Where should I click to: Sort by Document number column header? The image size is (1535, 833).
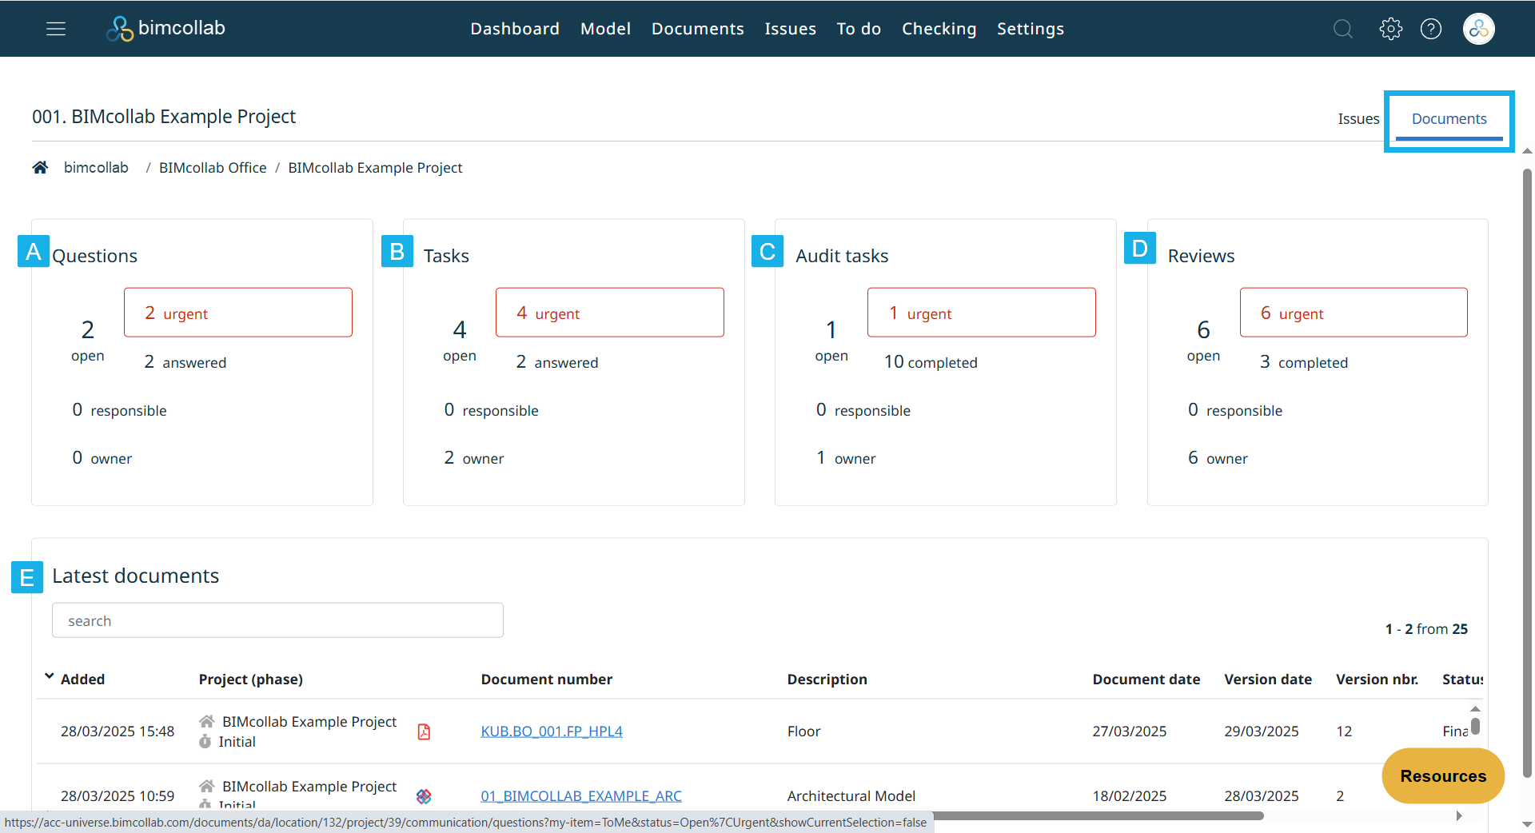[547, 680]
